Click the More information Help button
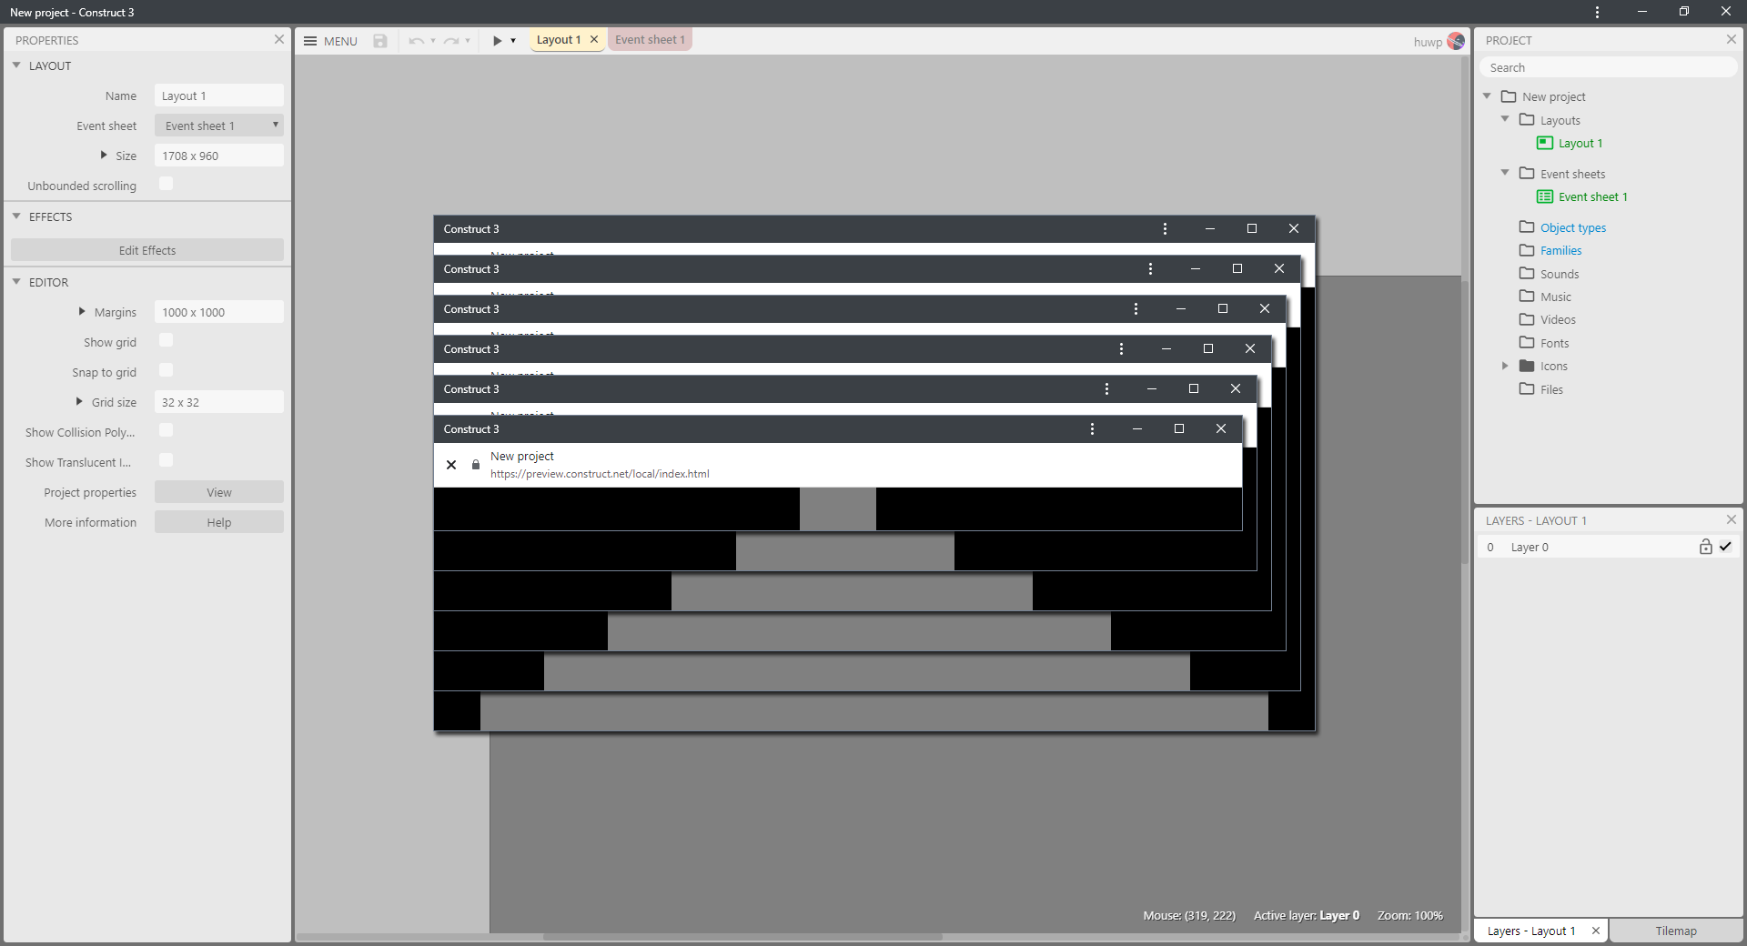The height and width of the screenshot is (946, 1747). 219,522
